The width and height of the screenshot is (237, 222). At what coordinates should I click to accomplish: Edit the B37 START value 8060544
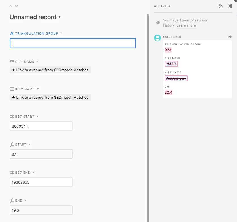point(41,126)
